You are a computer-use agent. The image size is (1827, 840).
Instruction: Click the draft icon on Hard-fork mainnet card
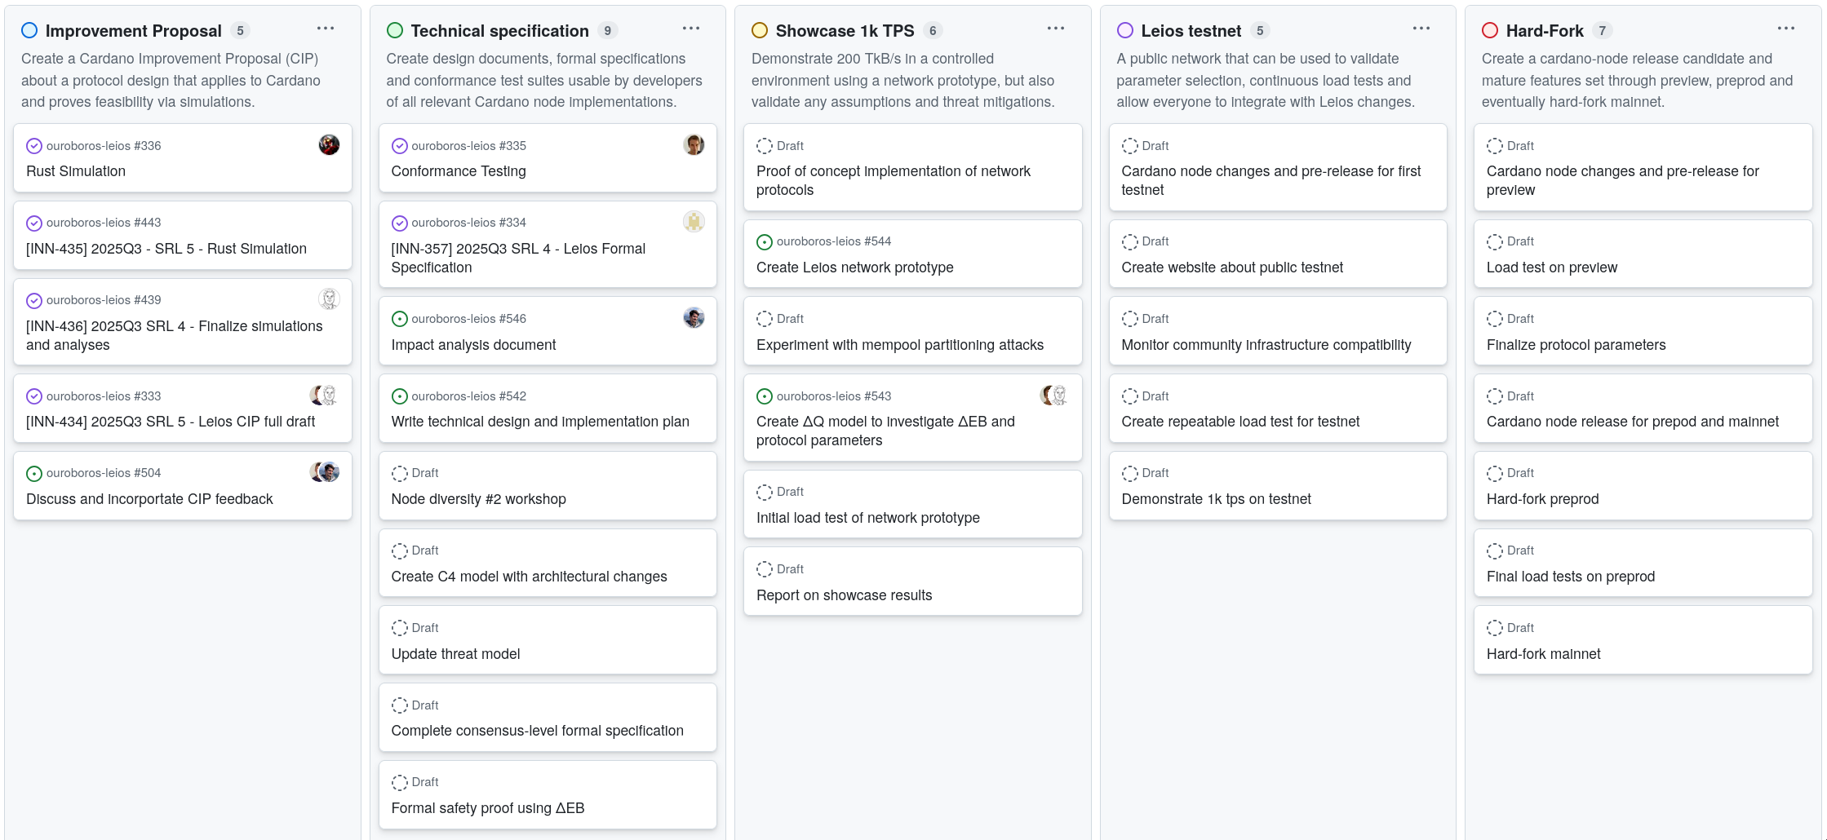[1494, 628]
